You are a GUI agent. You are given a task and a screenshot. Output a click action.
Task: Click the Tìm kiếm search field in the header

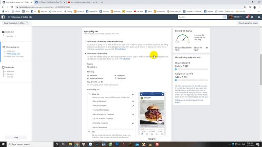coord(200,17)
